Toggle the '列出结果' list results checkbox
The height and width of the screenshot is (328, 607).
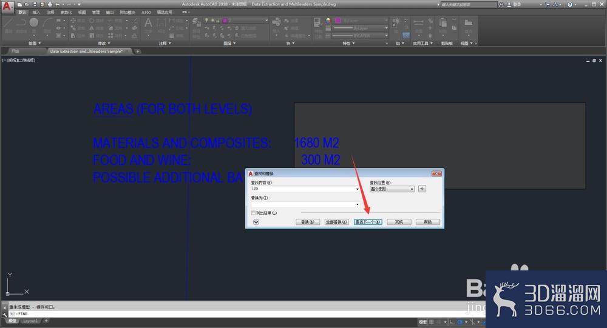pyautogui.click(x=253, y=213)
